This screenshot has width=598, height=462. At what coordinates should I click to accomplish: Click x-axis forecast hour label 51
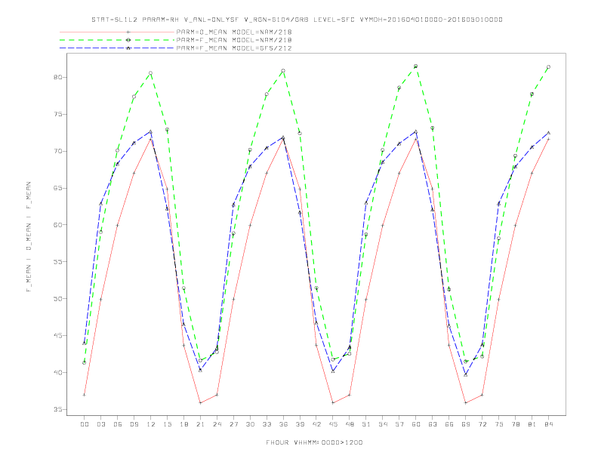(366, 424)
